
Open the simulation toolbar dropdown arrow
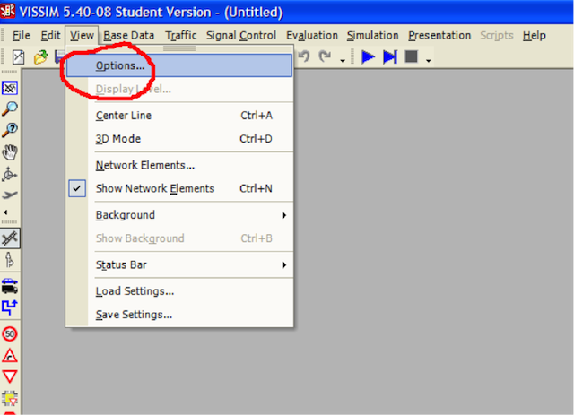pos(429,60)
